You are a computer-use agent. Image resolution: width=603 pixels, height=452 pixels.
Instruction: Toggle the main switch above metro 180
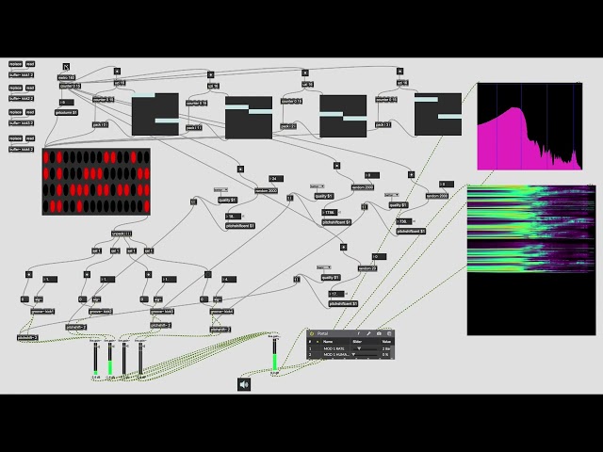pos(66,67)
